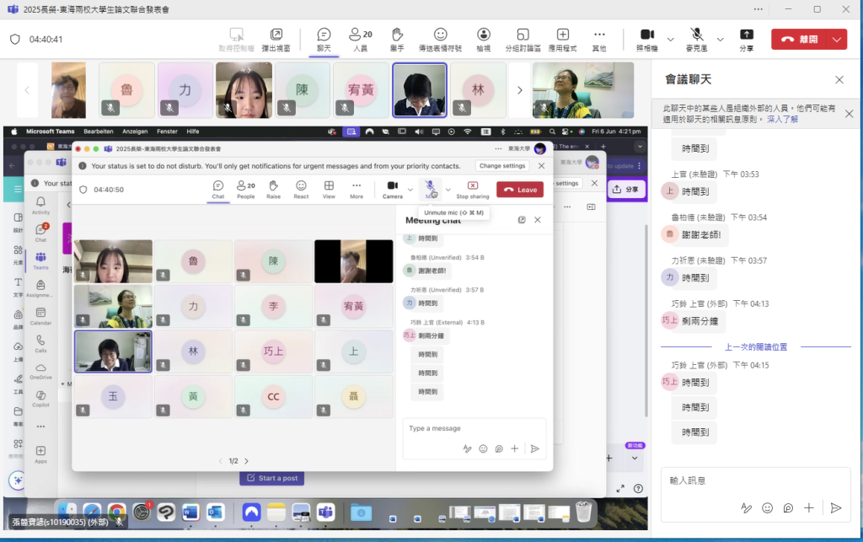Open People in the shared meeting window toolbar
This screenshot has width=863, height=542.
click(246, 190)
